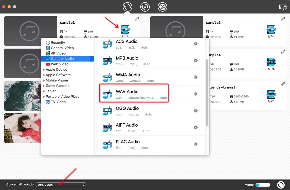
Task: Expand the Mobile Phone category
Action: [x=57, y=80]
